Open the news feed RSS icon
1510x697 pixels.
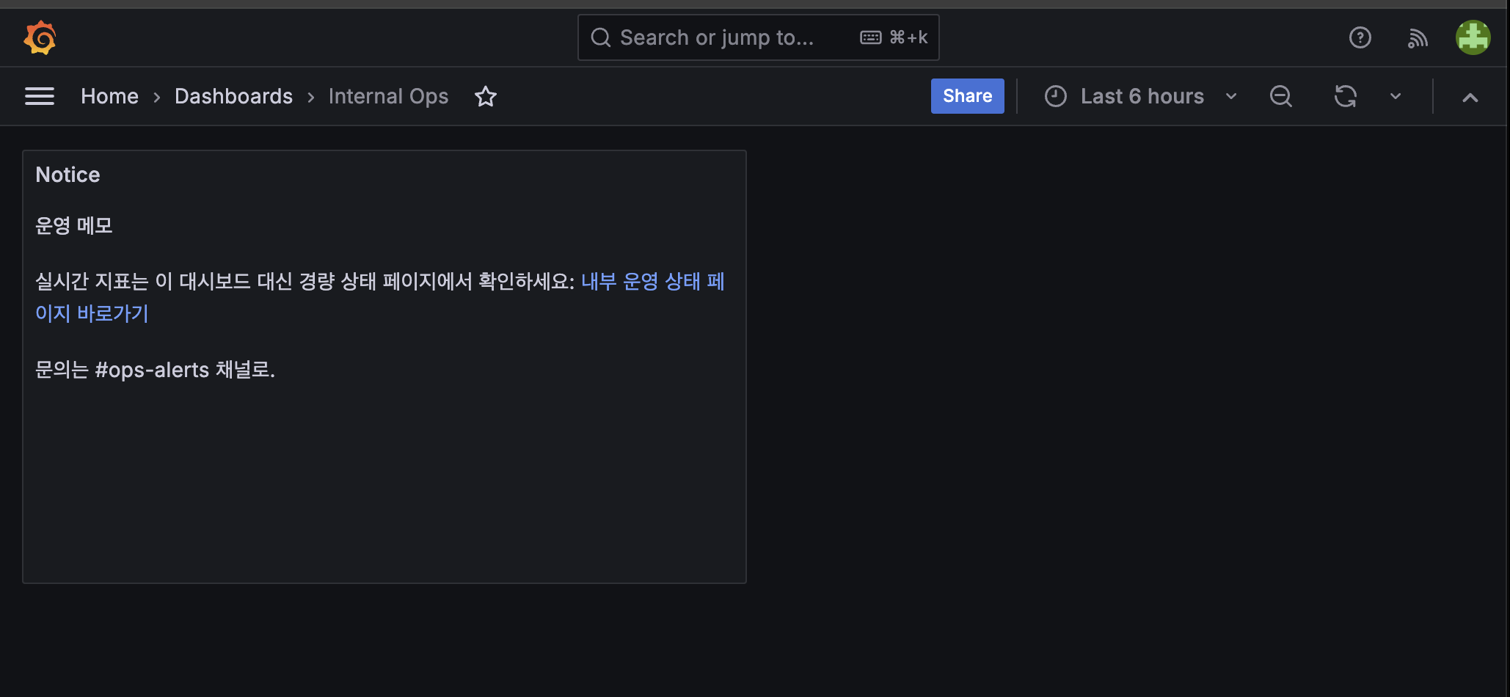(1418, 37)
